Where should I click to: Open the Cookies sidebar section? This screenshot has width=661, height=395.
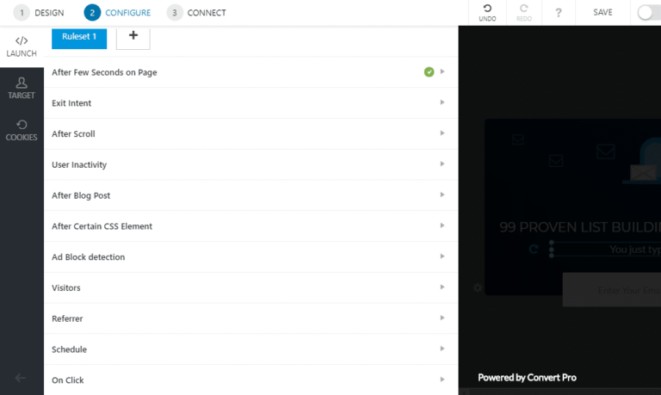(x=22, y=130)
